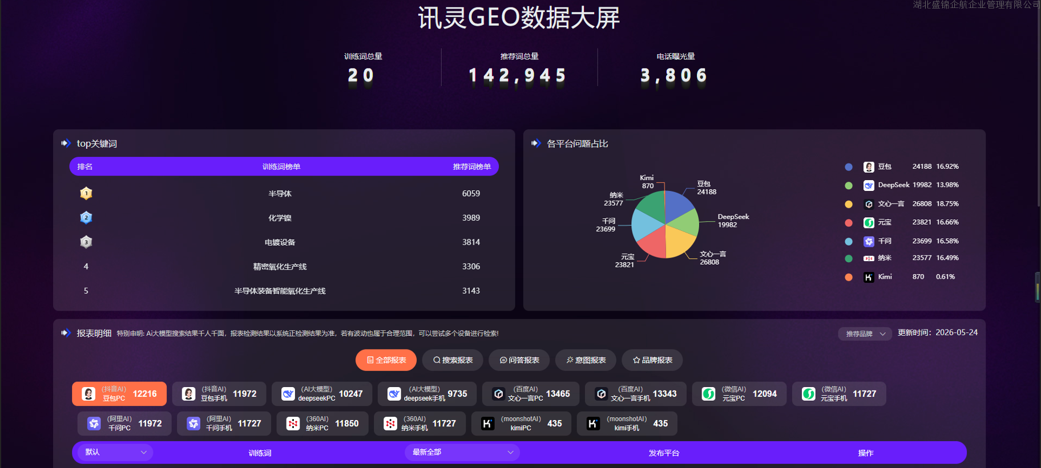This screenshot has width=1041, height=468.
Task: Click the 训练词 column header
Action: (x=260, y=453)
